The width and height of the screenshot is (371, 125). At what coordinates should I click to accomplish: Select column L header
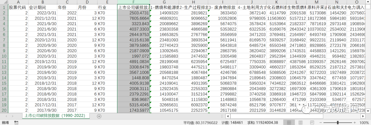click(x=297, y=2)
